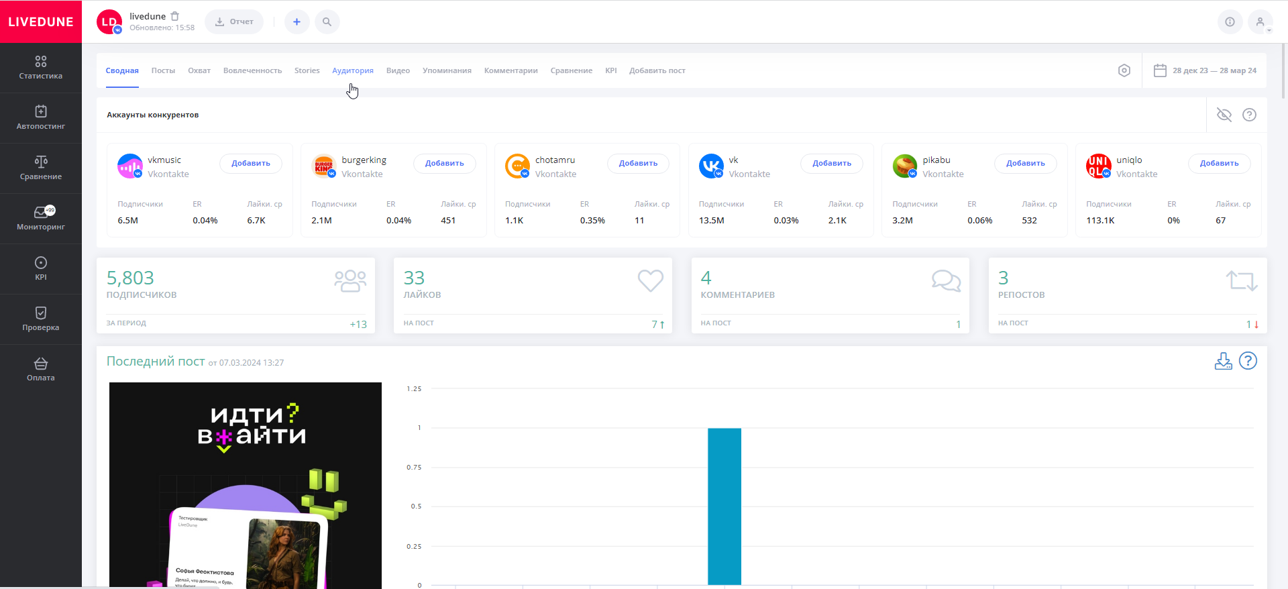Add pikabu with Добавить button
The width and height of the screenshot is (1288, 589).
tap(1026, 164)
